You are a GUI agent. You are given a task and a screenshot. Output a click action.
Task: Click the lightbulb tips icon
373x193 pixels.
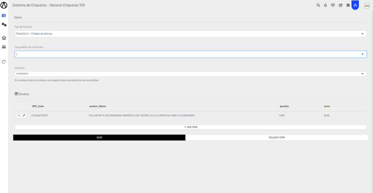point(333,5)
